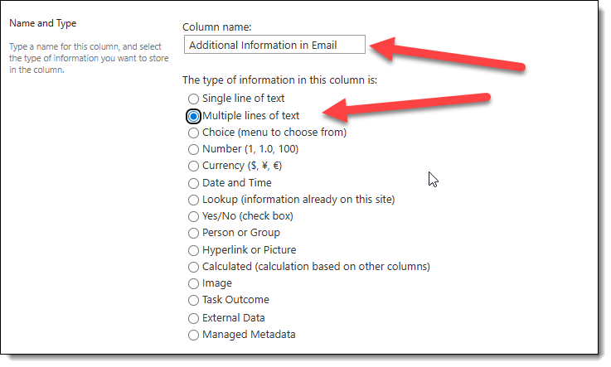Choose the Choice (menu to choose from) option
Screen dimensions: 611x367
coord(194,133)
